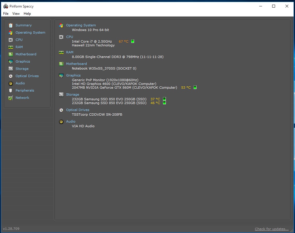Select Summary in the sidebar
Image resolution: width=295 pixels, height=233 pixels.
click(x=23, y=25)
